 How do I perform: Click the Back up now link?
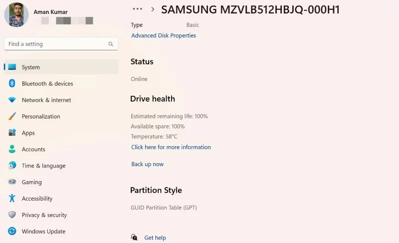[x=147, y=164]
